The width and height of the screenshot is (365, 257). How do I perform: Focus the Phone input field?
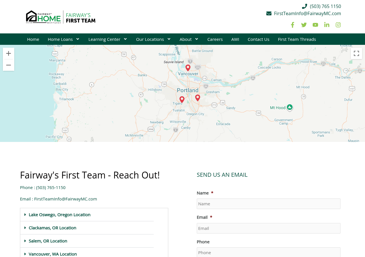point(269,252)
